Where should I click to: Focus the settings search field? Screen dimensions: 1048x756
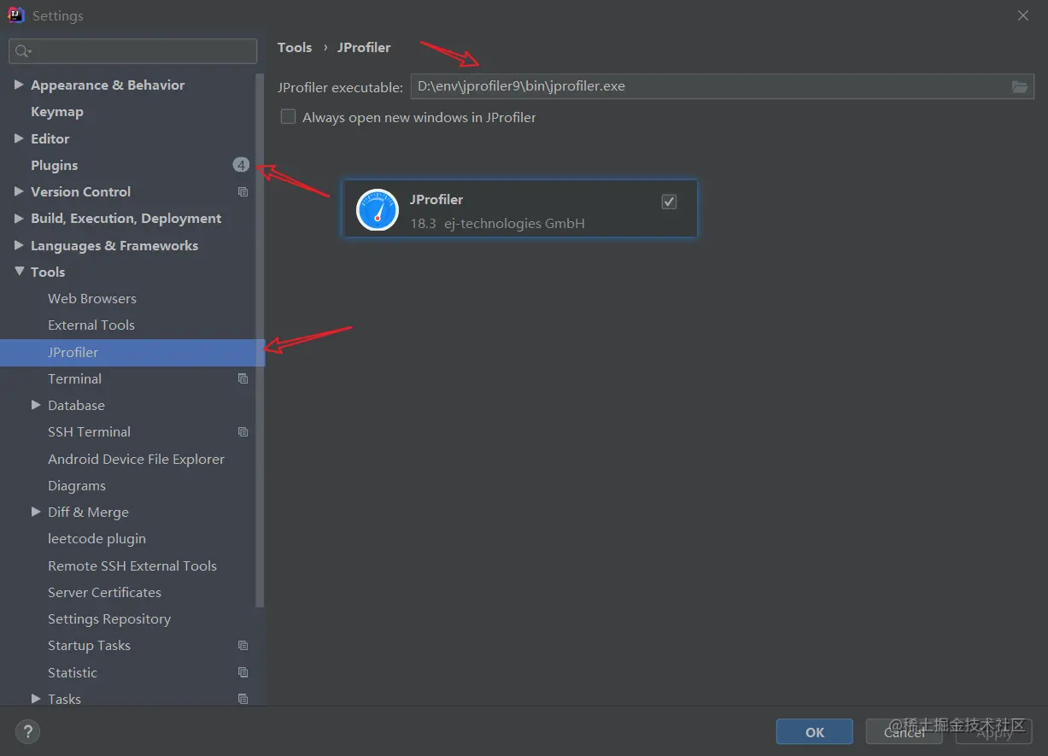[x=132, y=51]
